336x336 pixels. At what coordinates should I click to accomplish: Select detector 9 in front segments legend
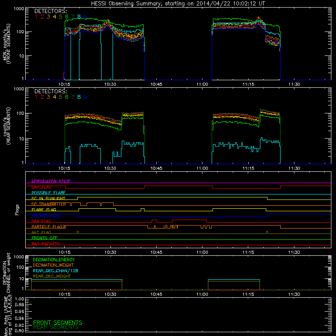(85, 17)
